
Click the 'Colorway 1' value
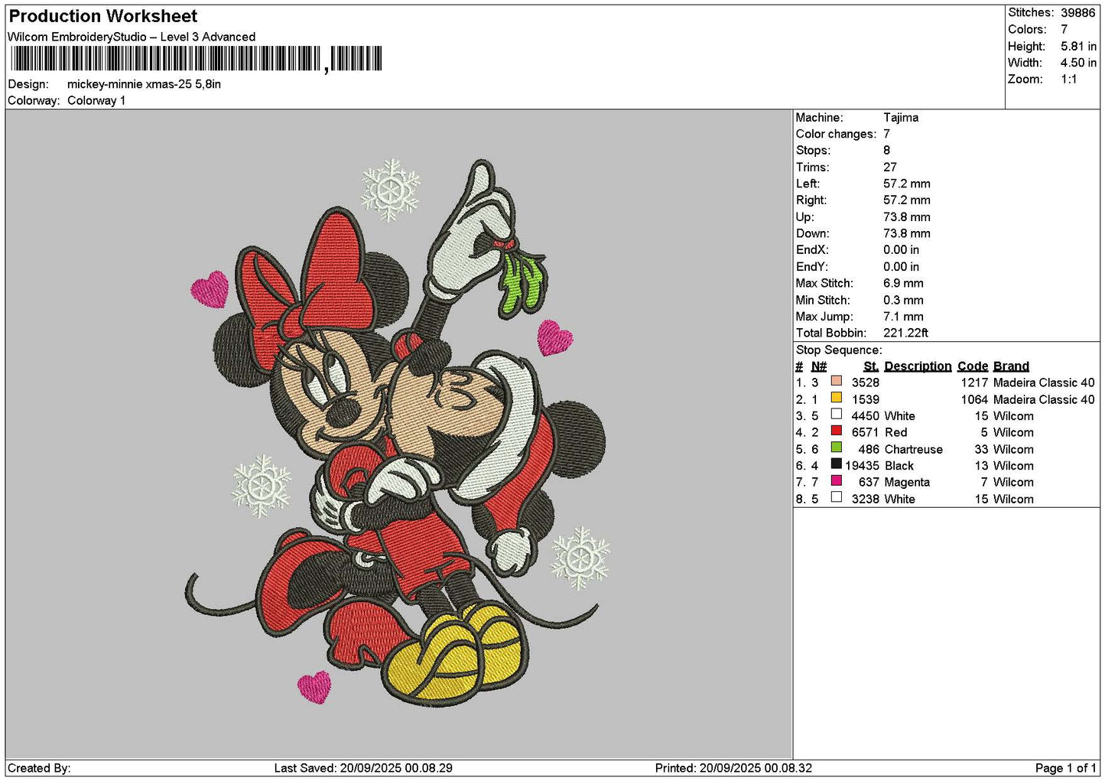96,100
